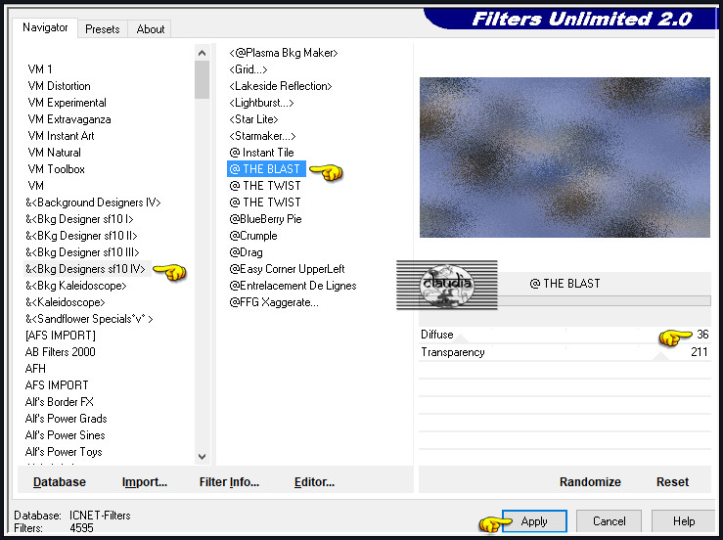Select VM Distortion category

click(x=59, y=86)
